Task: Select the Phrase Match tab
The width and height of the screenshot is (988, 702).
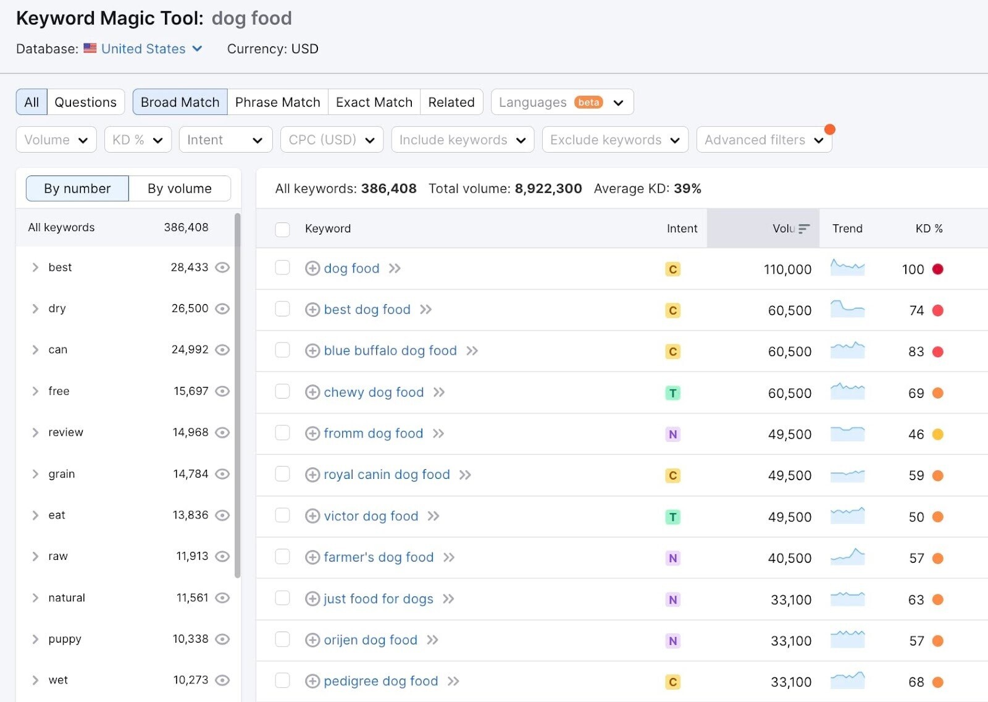Action: pyautogui.click(x=278, y=102)
